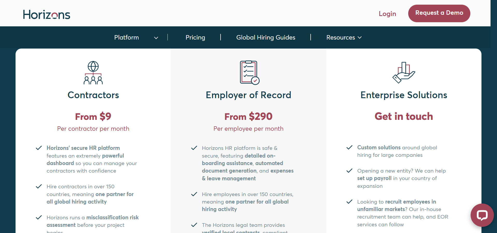Click the Employer of Record clipboard icon
Screen dimensions: 497x233
click(x=249, y=73)
